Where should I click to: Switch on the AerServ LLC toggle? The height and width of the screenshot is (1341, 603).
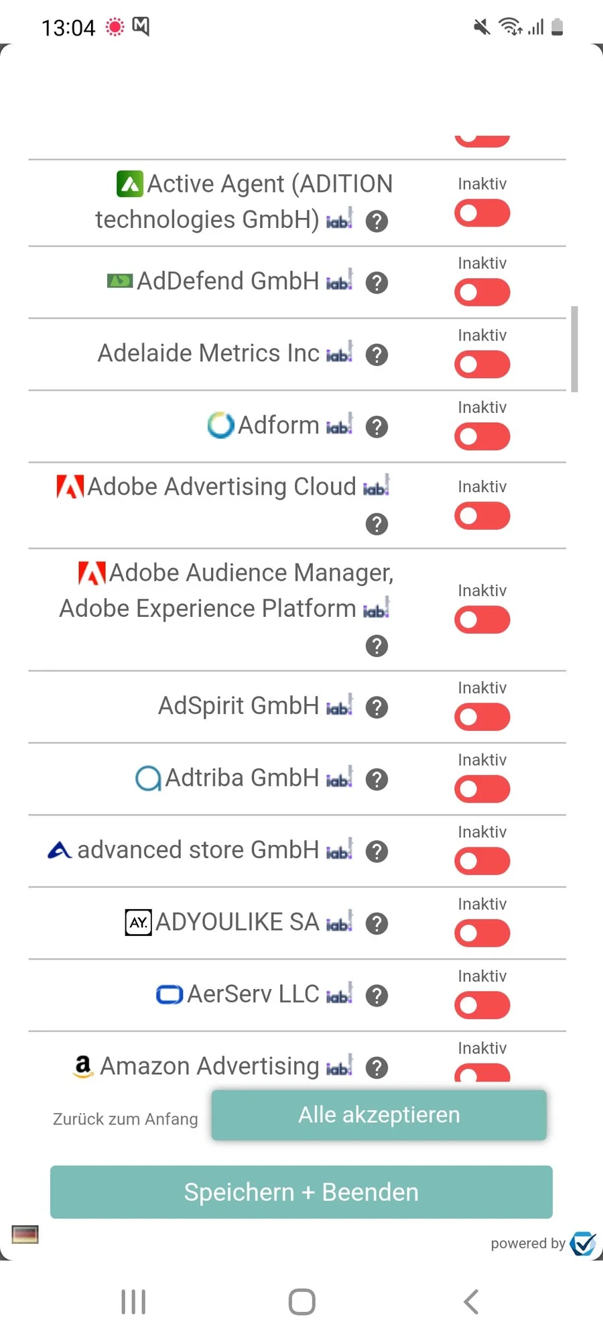[x=482, y=1005]
